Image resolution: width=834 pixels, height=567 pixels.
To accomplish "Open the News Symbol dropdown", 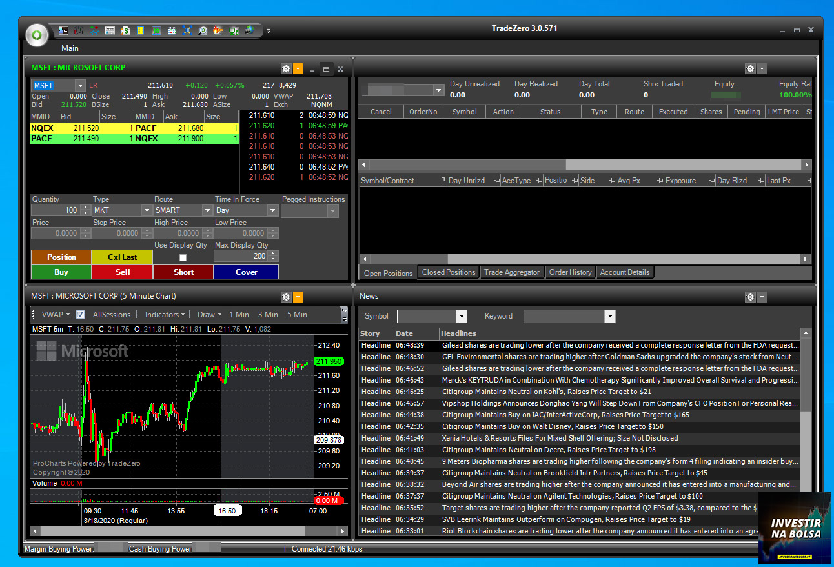I will click(x=461, y=316).
